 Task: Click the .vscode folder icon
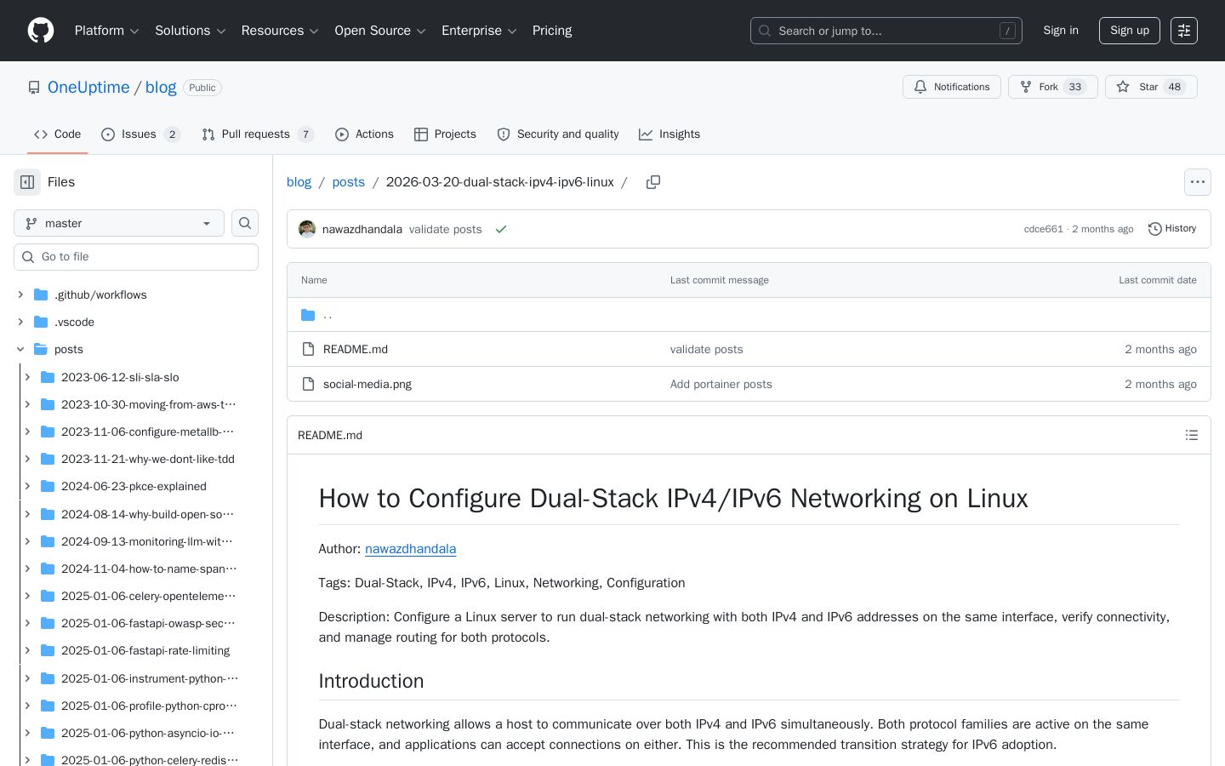click(41, 322)
